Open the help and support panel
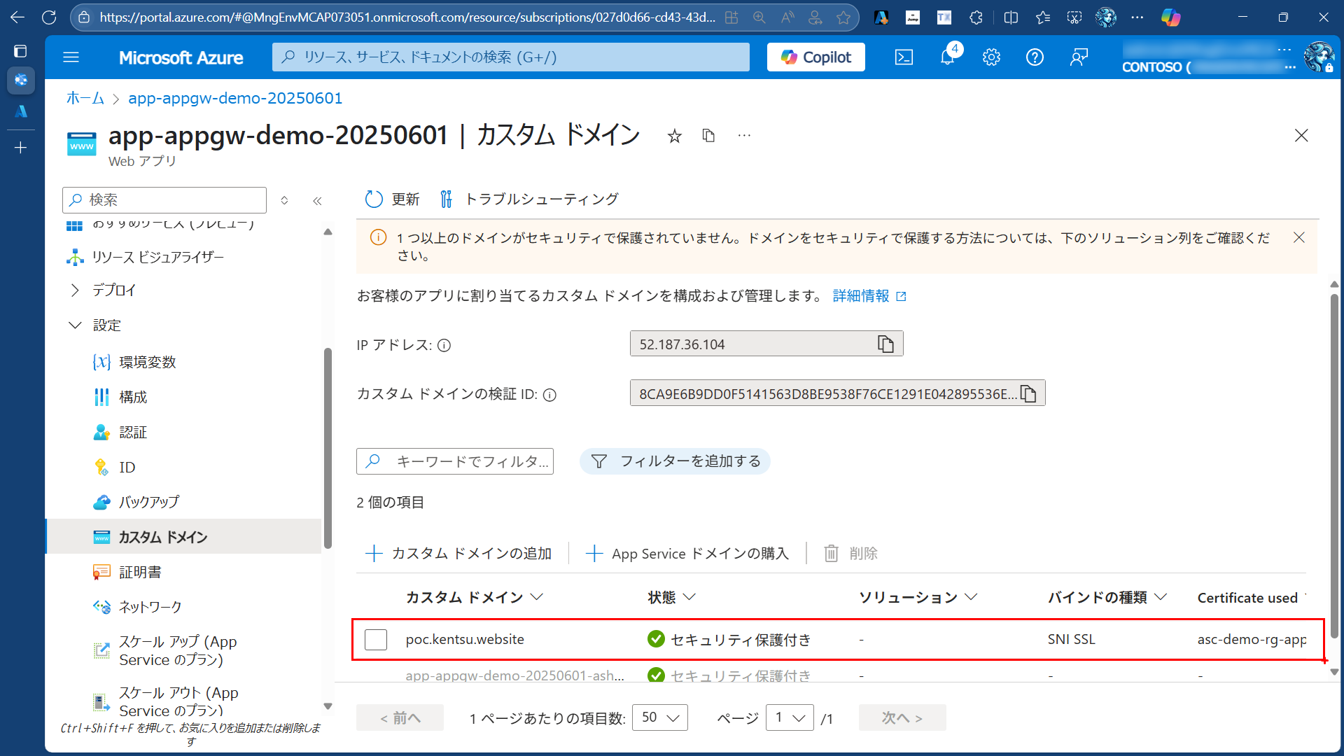Viewport: 1344px width, 756px height. tap(1035, 57)
